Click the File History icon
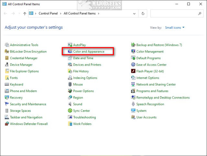 [x=70, y=71]
